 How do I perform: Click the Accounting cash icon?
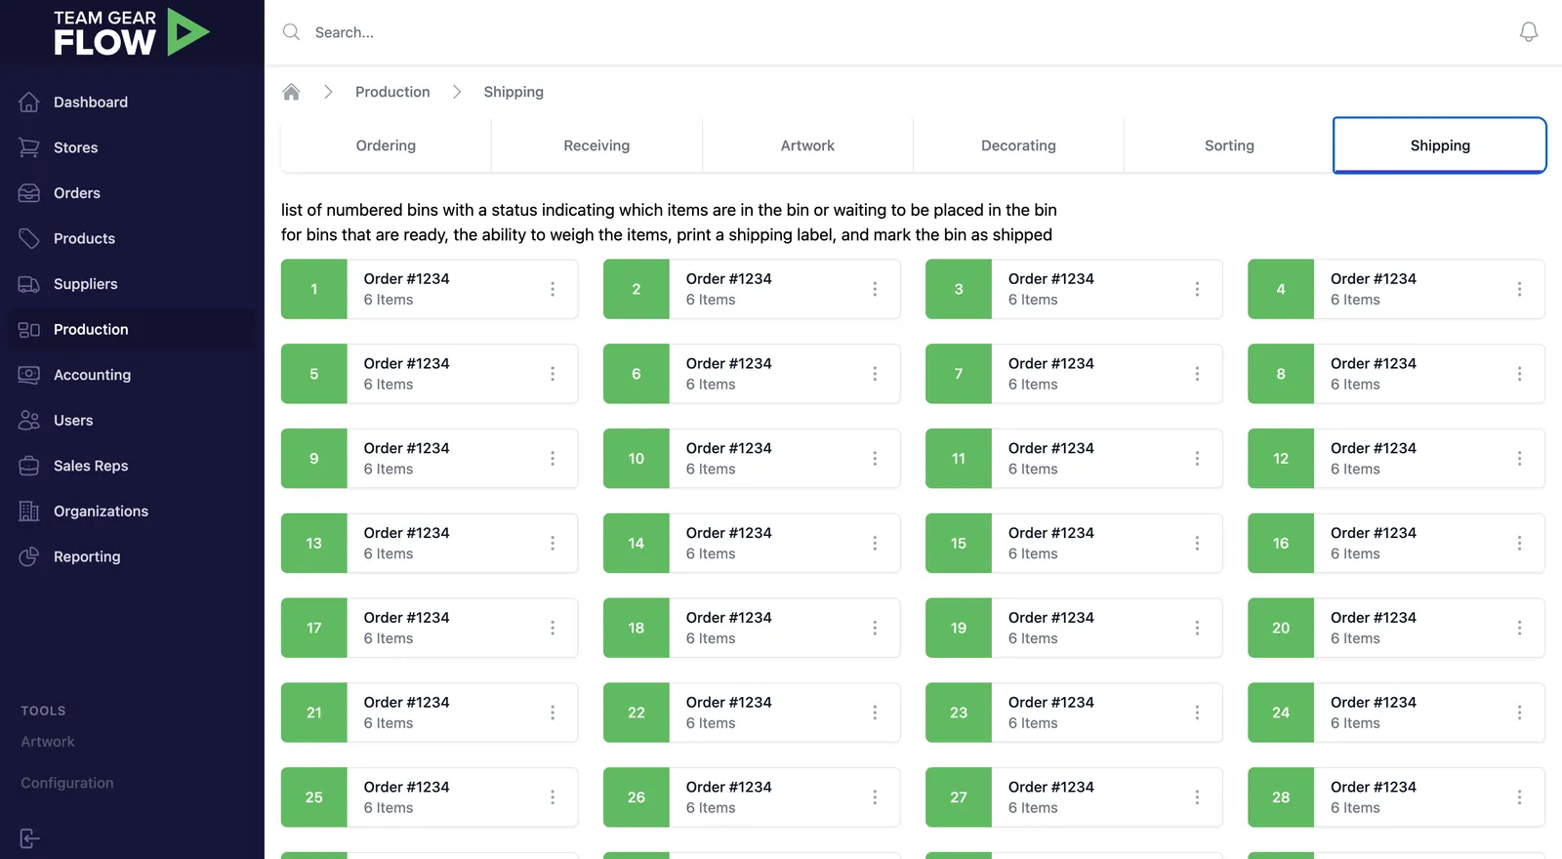coord(29,375)
